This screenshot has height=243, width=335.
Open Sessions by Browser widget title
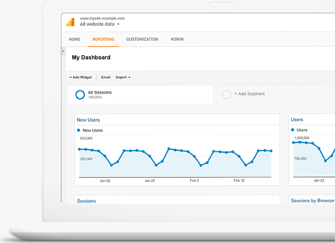coord(313,201)
